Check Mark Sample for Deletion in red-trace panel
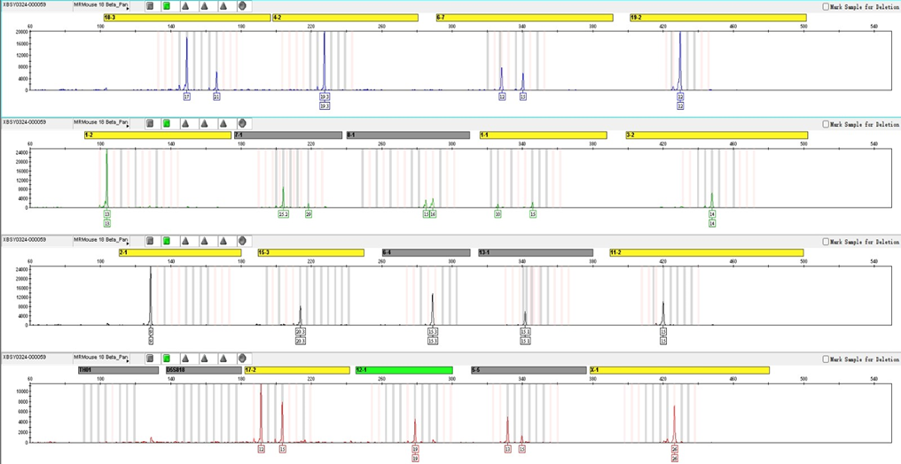 click(x=826, y=359)
